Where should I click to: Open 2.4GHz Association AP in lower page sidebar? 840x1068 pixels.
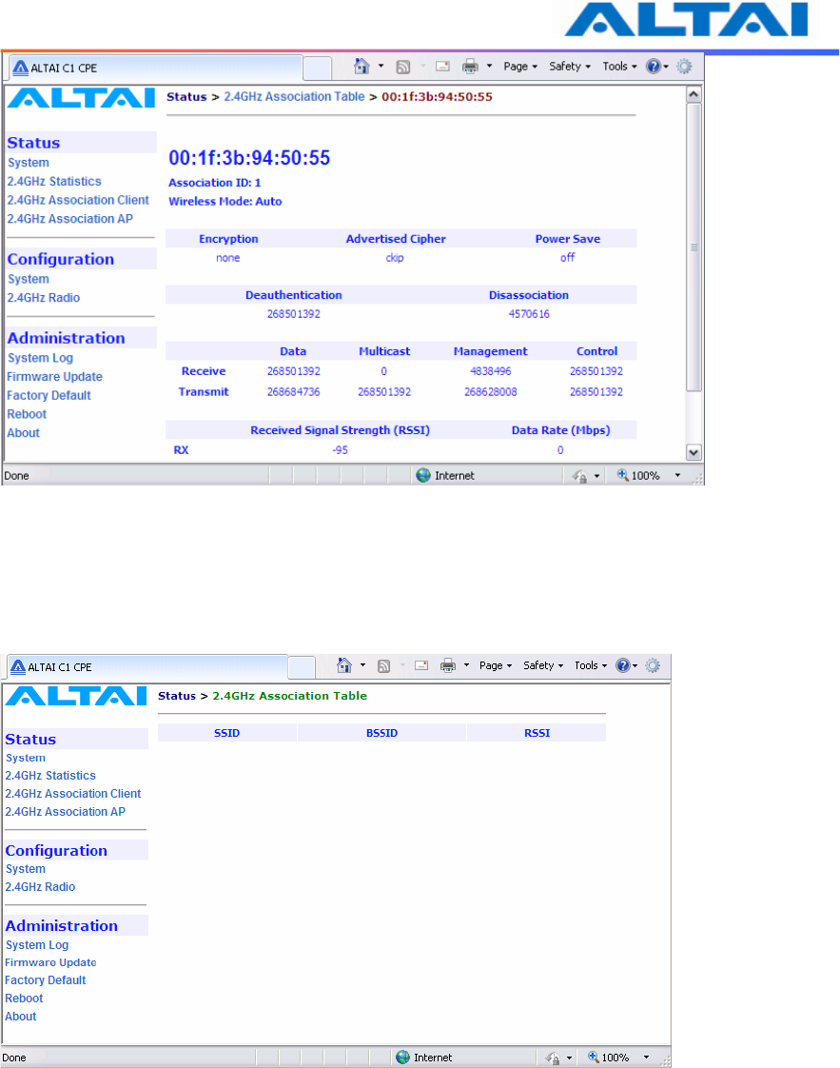(x=66, y=812)
